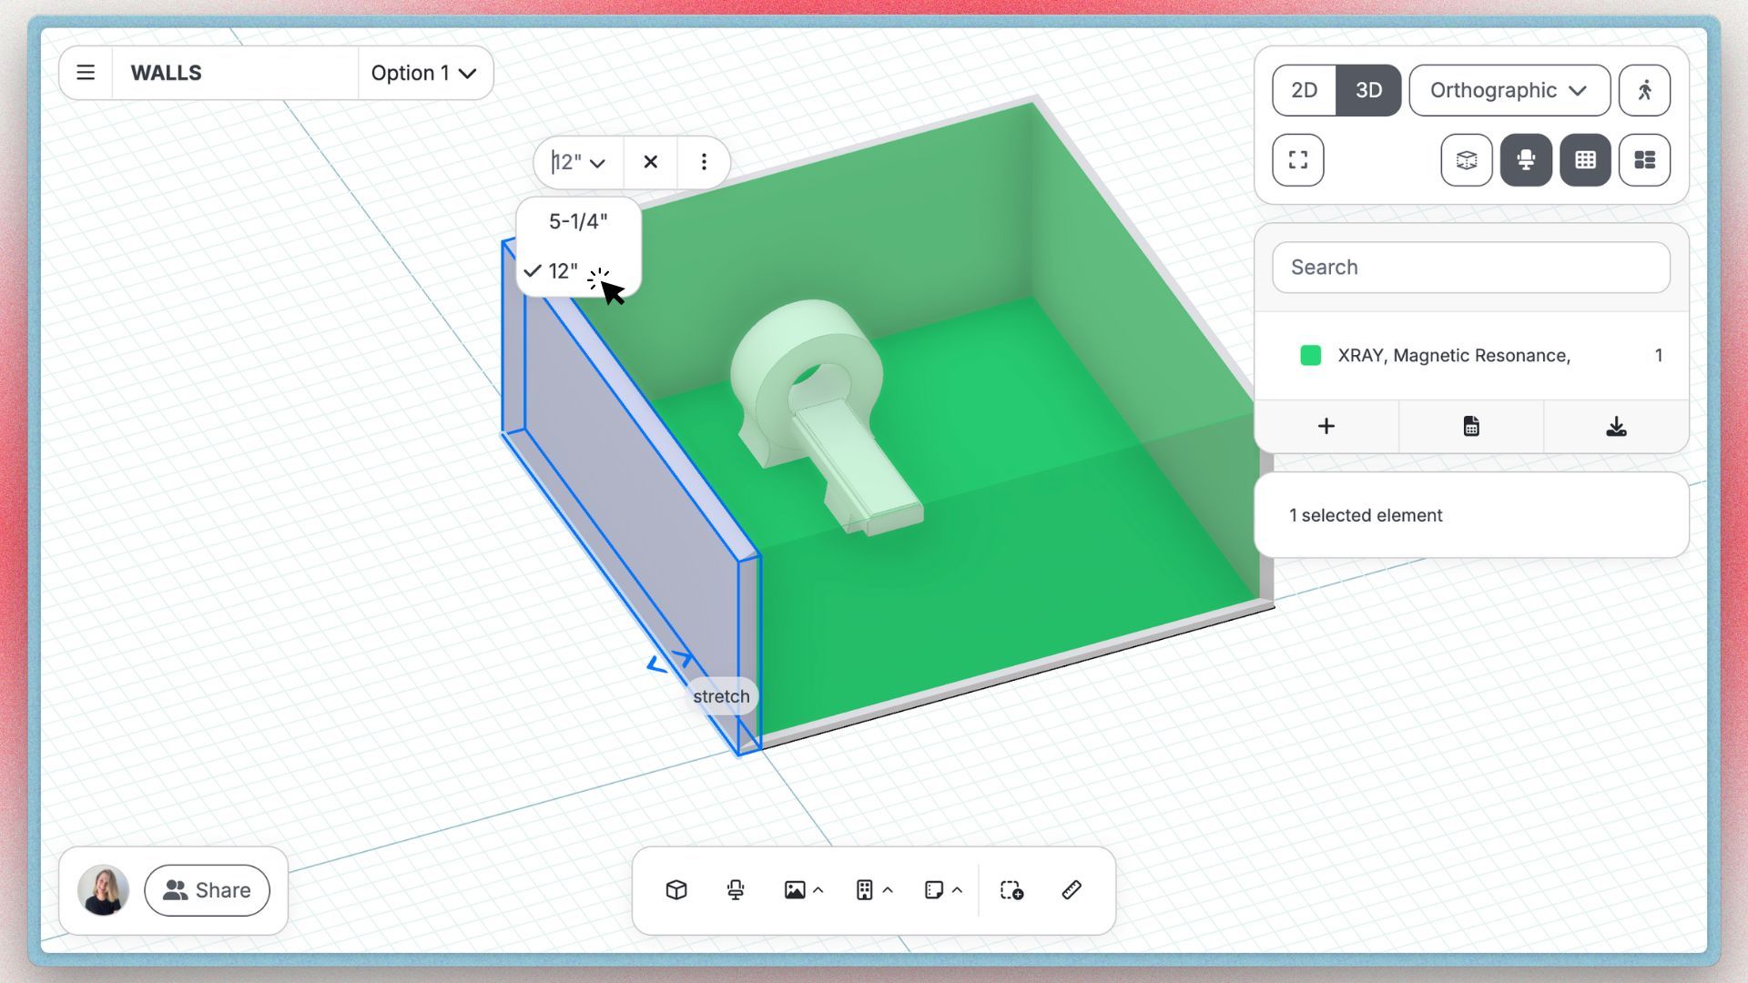Switch to 2D view
This screenshot has width=1748, height=983.
pyautogui.click(x=1304, y=90)
